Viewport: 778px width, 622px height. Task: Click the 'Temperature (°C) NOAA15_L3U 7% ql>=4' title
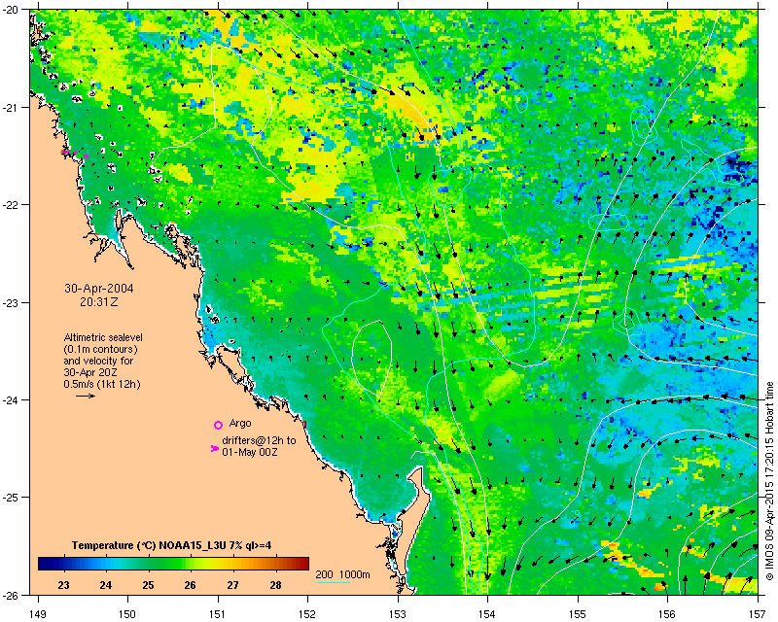pyautogui.click(x=172, y=545)
